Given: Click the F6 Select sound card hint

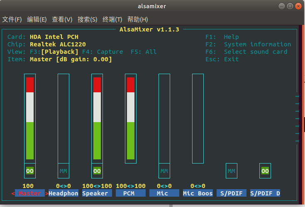Looking at the screenshot, I should [246, 52].
